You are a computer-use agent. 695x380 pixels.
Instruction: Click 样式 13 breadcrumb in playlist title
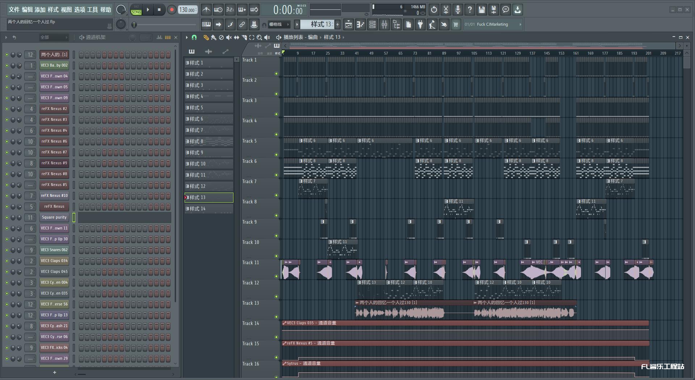[x=332, y=37]
